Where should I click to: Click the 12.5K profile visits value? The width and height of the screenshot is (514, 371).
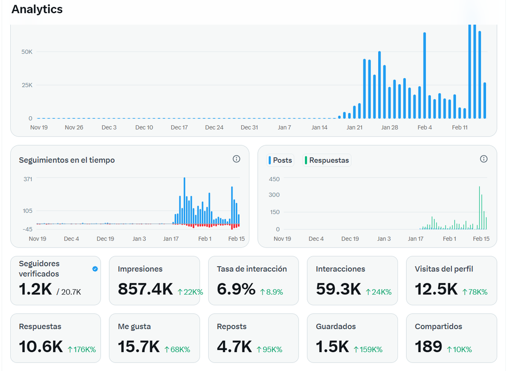436,289
